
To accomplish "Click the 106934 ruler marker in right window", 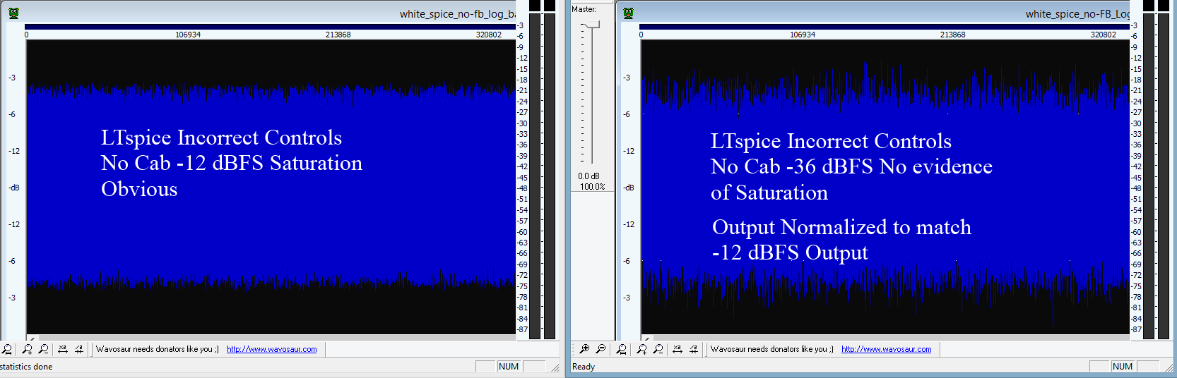I will tap(803, 35).
